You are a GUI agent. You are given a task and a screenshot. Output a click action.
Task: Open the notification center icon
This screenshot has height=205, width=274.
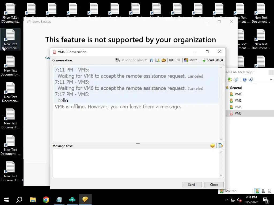pyautogui.click(x=266, y=200)
